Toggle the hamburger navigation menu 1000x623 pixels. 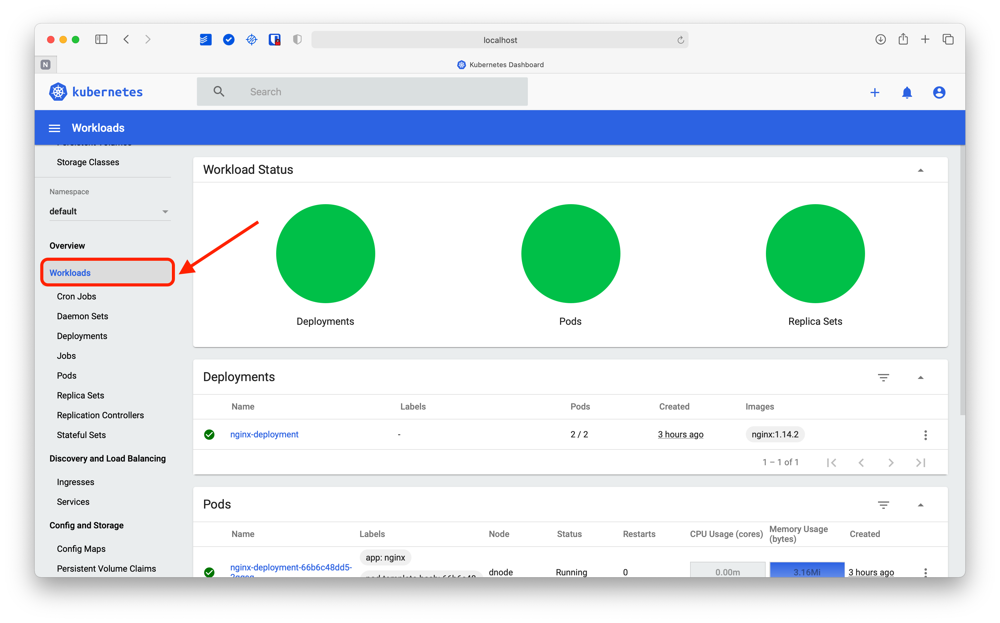click(x=54, y=128)
